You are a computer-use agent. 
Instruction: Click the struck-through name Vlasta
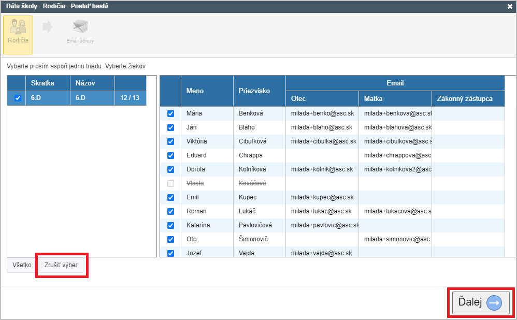[x=195, y=183]
